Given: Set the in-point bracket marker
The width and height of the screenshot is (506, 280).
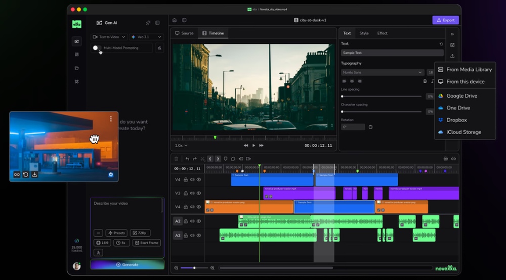Looking at the screenshot, I should [x=210, y=158].
